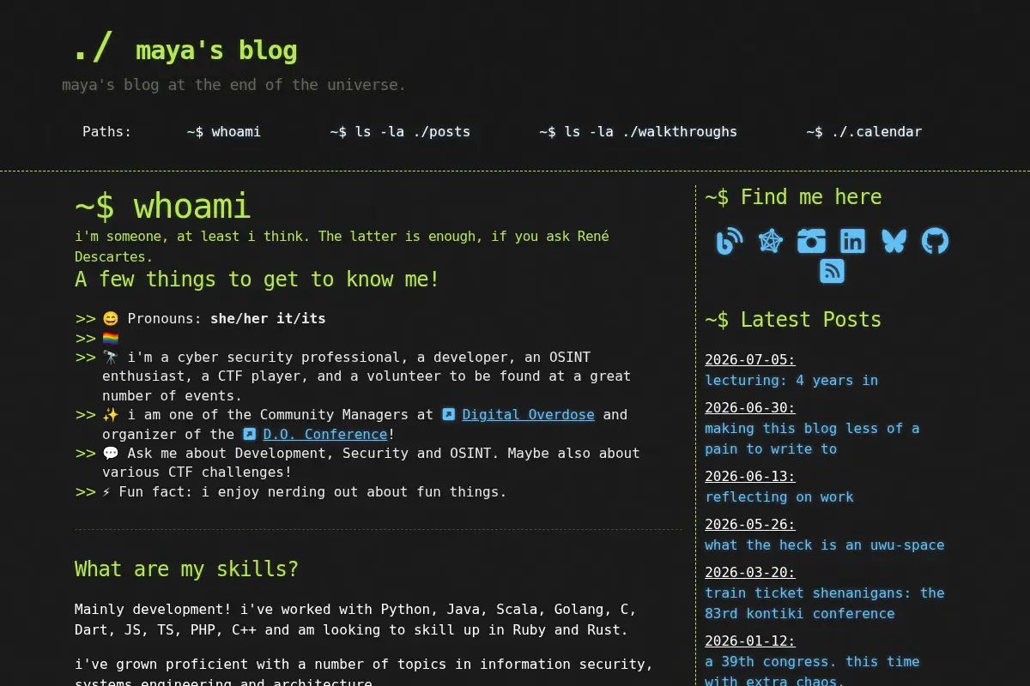Click the date 2026-06-30:
1030x686 pixels.
coord(750,407)
